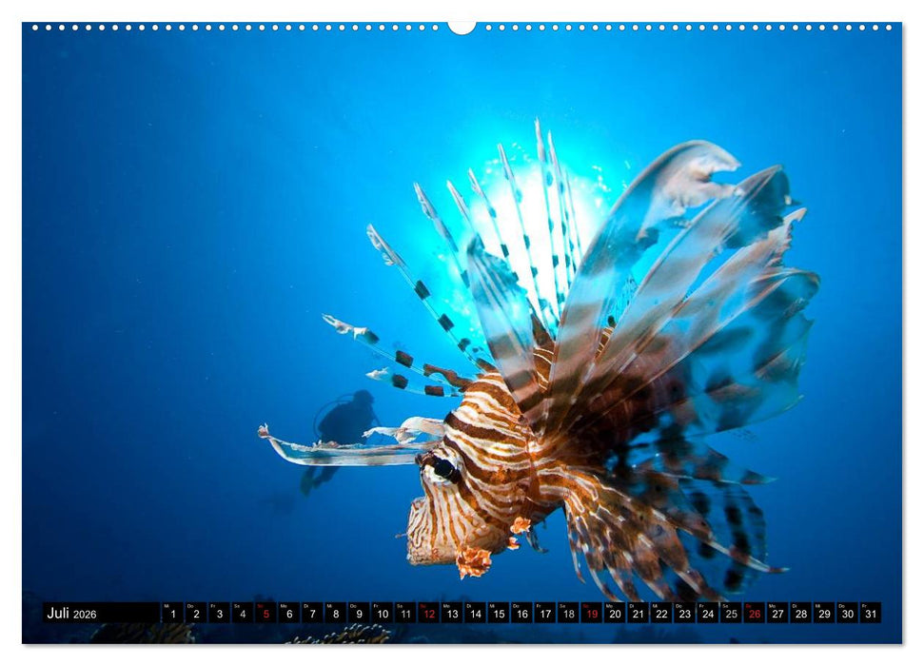
Task: Click date 22 in the date row
Action: tap(660, 614)
